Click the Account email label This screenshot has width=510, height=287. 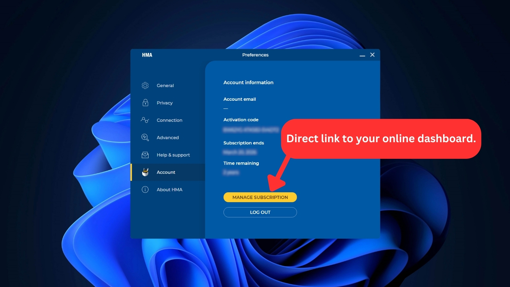239,99
